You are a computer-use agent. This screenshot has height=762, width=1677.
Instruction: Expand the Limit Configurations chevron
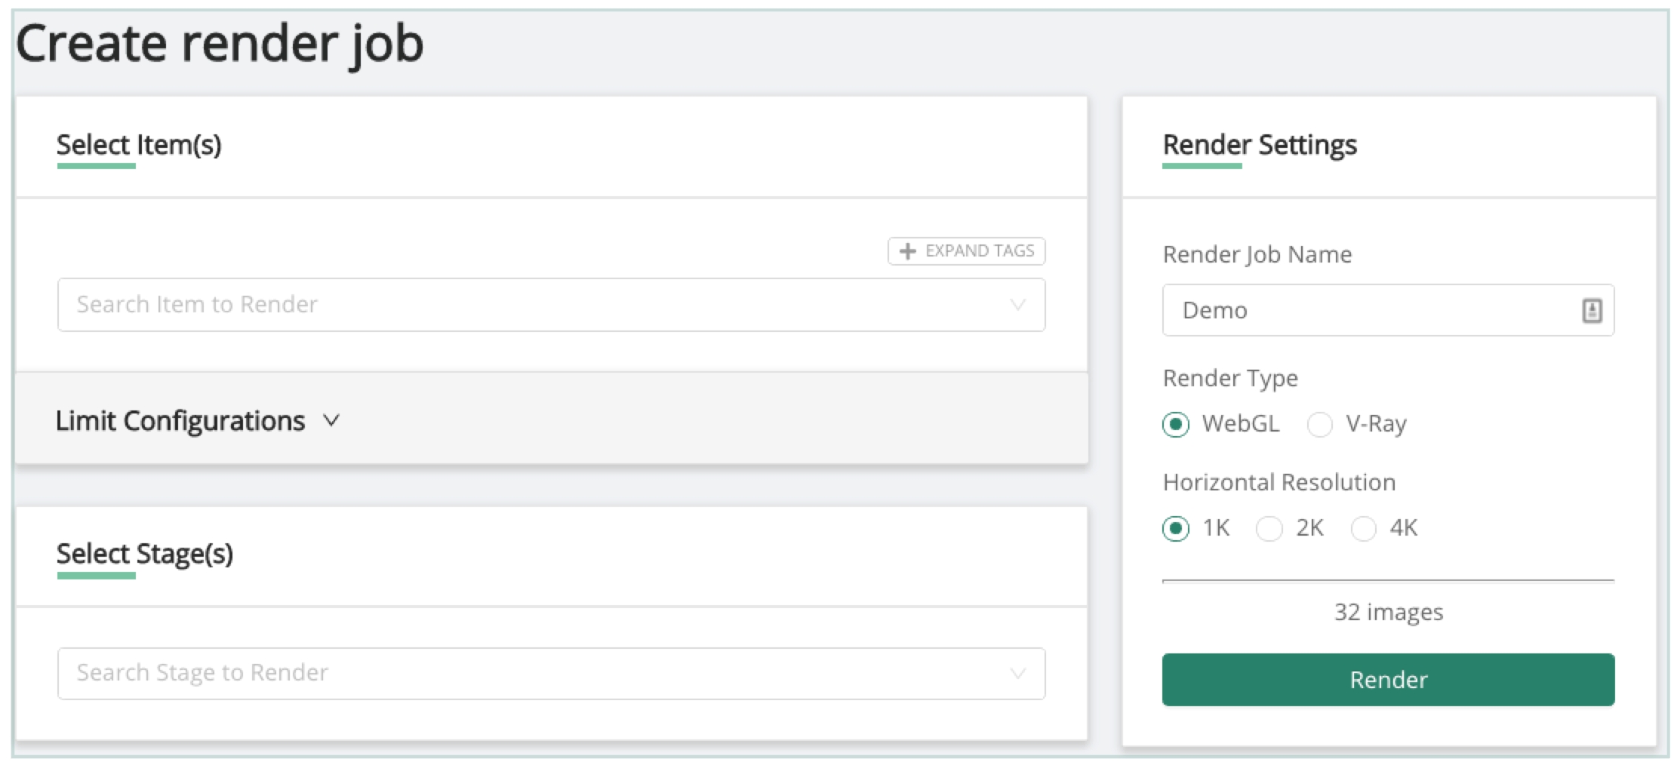pos(331,420)
